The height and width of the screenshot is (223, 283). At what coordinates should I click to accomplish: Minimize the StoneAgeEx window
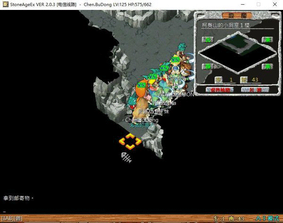pos(243,4)
